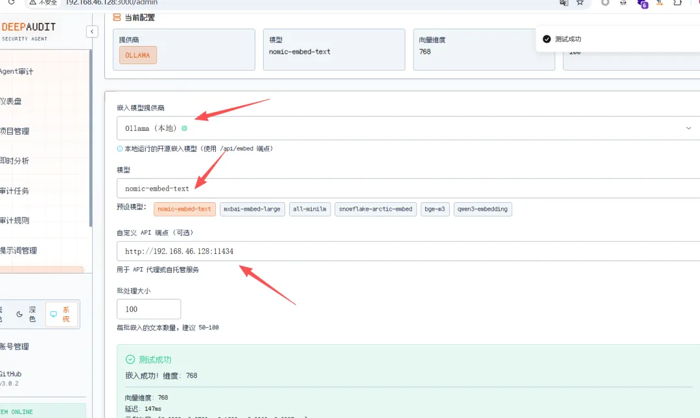Screen dimensions: 700x418
Task: Select 深色 dark theme option
Action: (27, 314)
